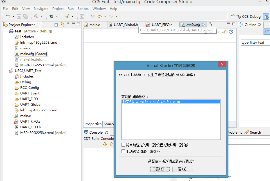Click the Last Edit Location icon
270x181 pixels.
click(x=93, y=16)
